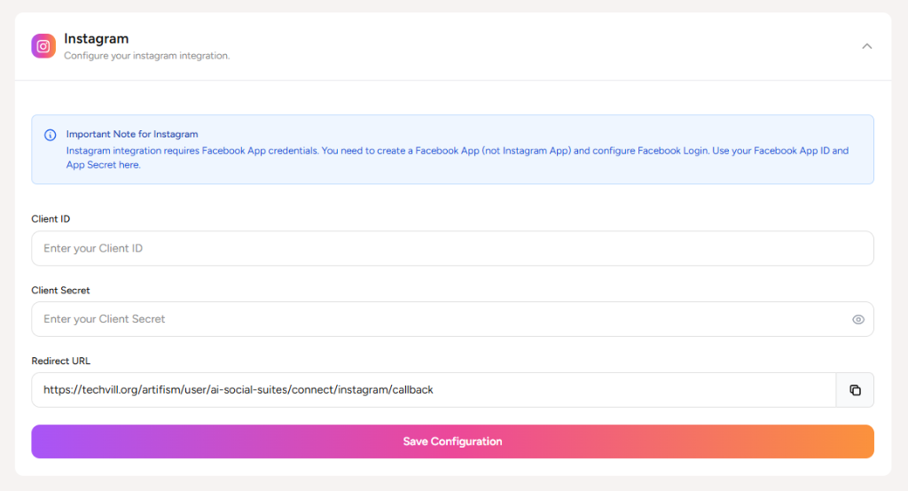Click the 'Client Secret' field label

pos(60,290)
